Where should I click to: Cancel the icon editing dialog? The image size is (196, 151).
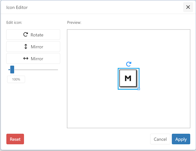(160, 139)
